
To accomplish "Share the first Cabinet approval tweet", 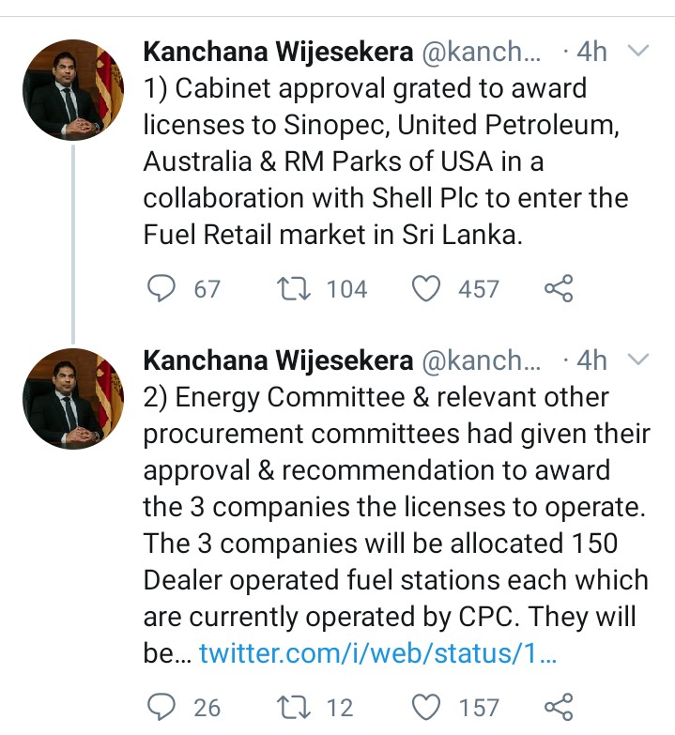I will (x=559, y=288).
